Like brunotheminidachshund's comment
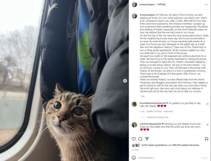This screenshot has width=211, height=161. point(208,104)
